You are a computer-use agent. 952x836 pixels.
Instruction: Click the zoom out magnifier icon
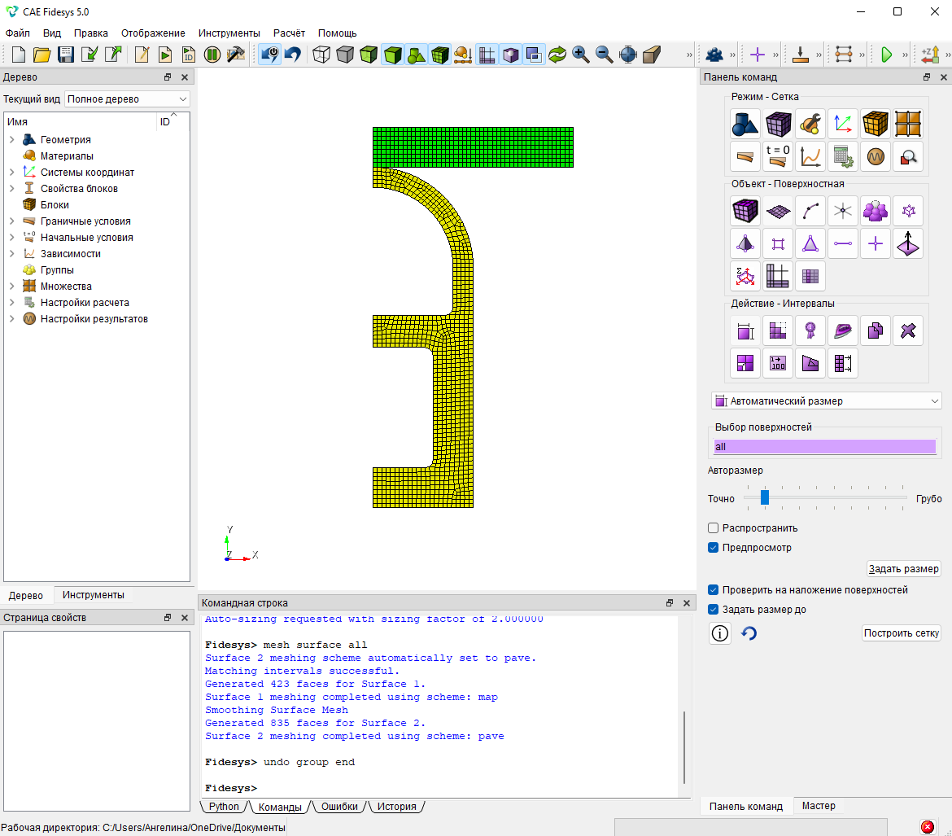point(604,55)
